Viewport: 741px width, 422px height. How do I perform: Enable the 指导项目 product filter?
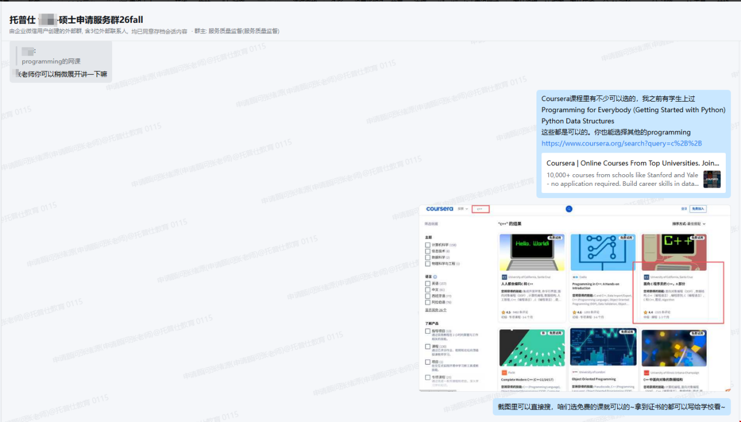click(428, 331)
